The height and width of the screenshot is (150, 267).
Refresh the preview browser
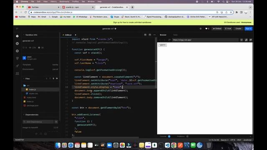(x=169, y=40)
